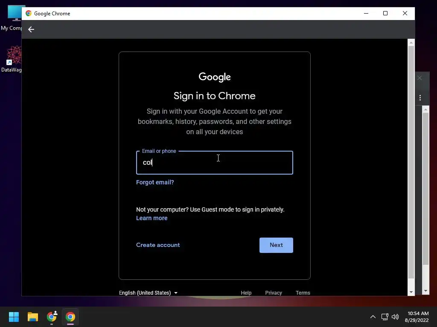Open the Help footer link
Image resolution: width=437 pixels, height=327 pixels.
(x=246, y=293)
